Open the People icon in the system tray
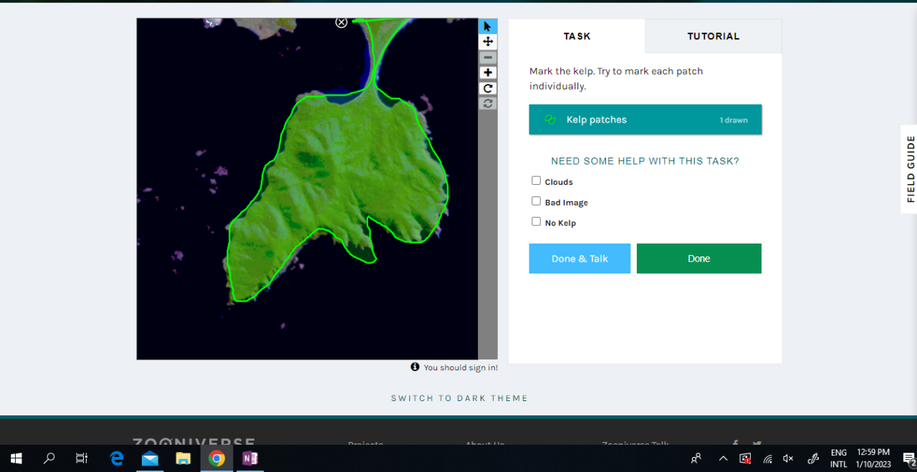The height and width of the screenshot is (472, 917). tap(696, 458)
